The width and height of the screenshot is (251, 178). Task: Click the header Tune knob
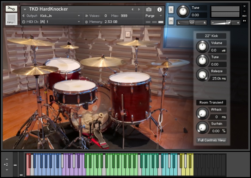[x=183, y=11]
